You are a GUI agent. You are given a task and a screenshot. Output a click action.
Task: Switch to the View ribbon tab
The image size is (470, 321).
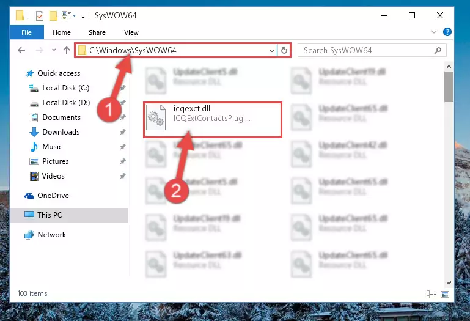(x=131, y=32)
